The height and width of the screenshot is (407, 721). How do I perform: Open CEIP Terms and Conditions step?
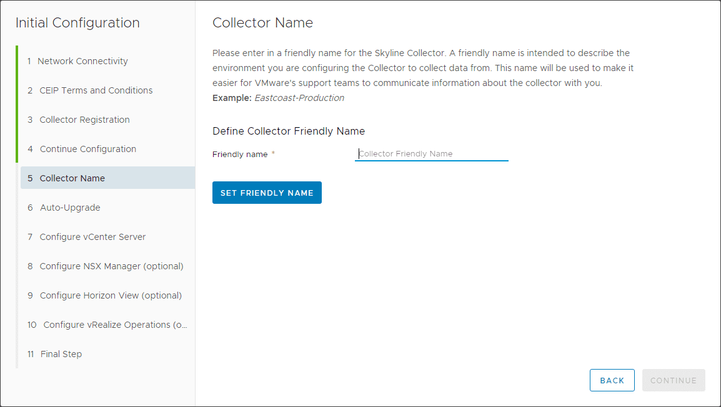point(96,90)
